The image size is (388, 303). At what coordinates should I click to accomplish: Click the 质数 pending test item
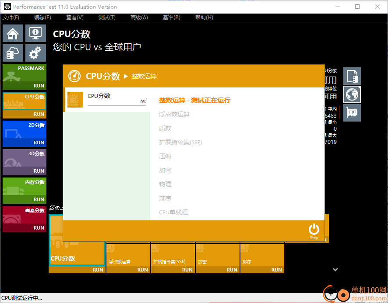[165, 128]
